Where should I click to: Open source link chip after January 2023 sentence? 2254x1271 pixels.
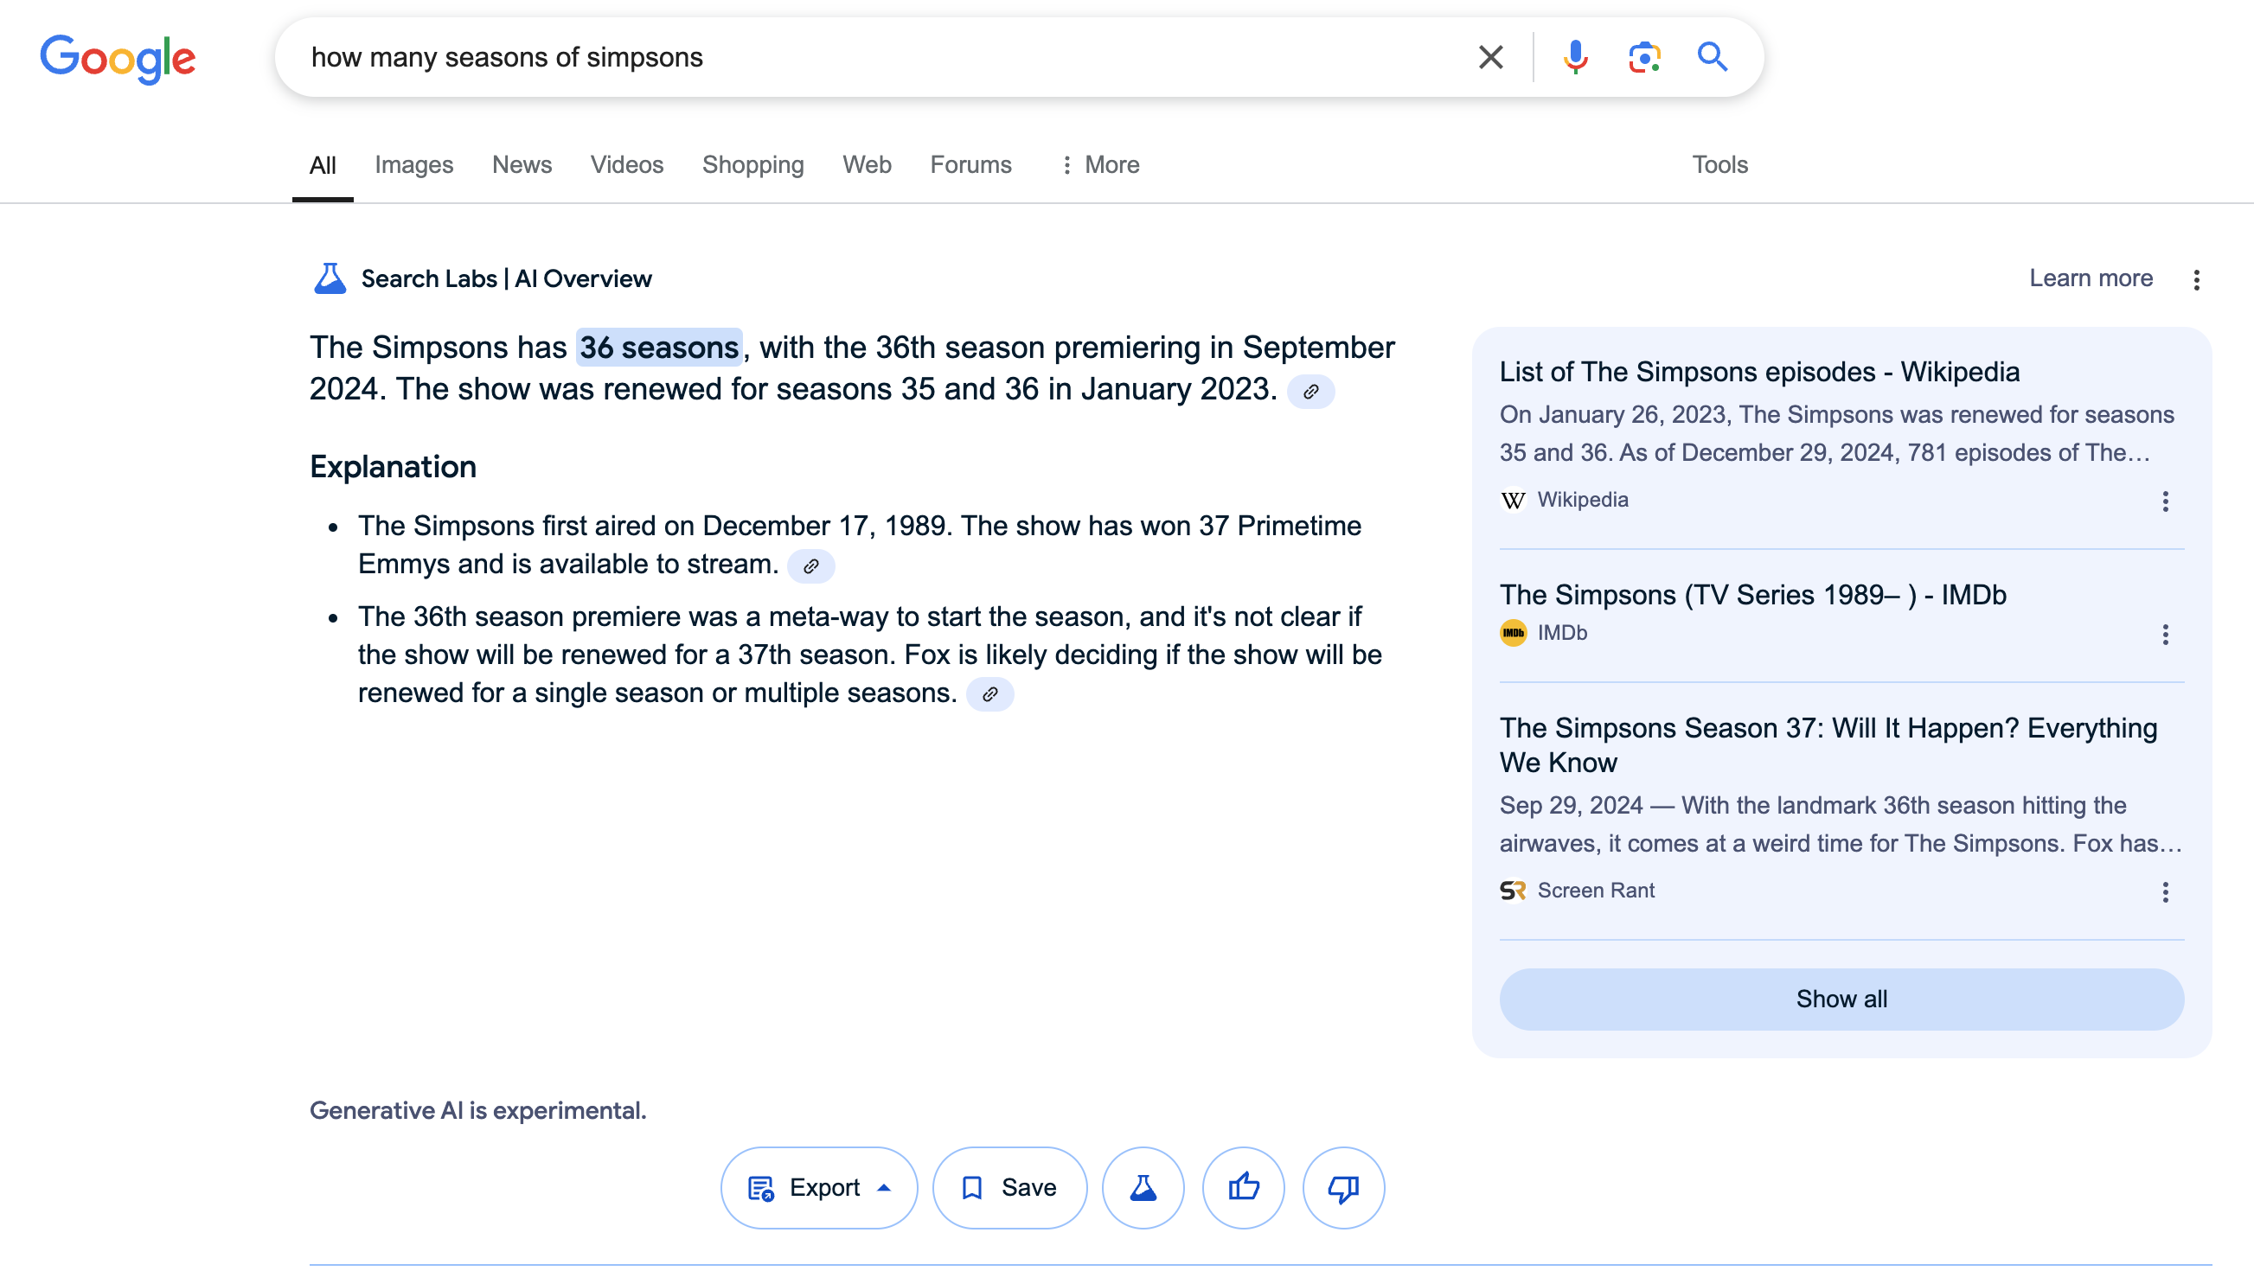pyautogui.click(x=1309, y=391)
